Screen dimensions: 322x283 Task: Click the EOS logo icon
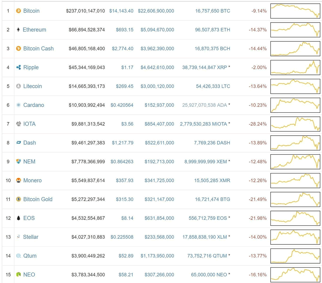pos(18,218)
